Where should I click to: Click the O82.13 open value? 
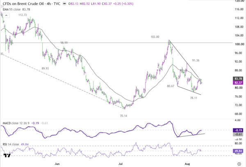click(x=73, y=4)
